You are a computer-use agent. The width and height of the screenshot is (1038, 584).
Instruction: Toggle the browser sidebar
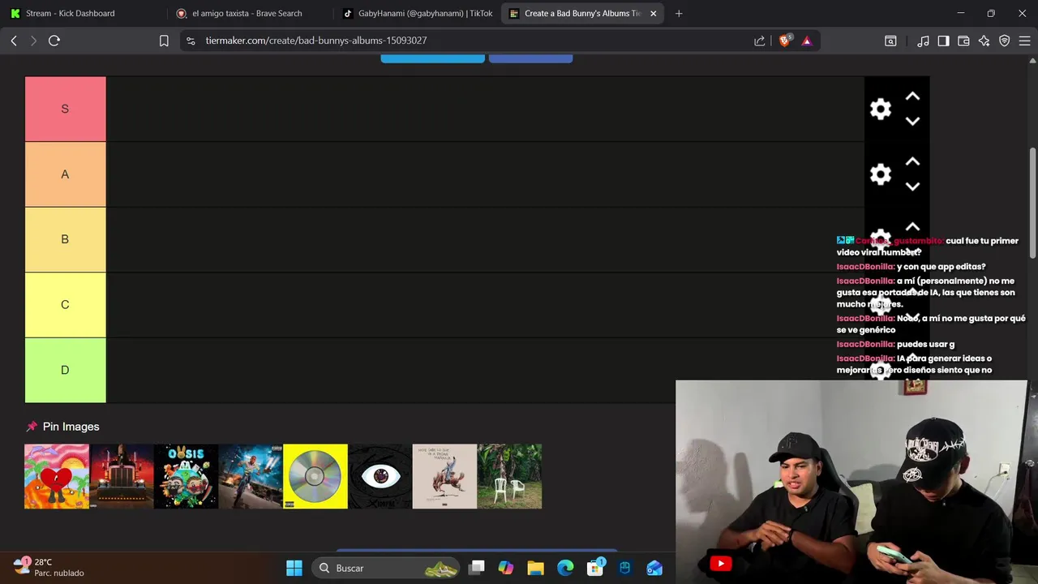click(x=943, y=41)
